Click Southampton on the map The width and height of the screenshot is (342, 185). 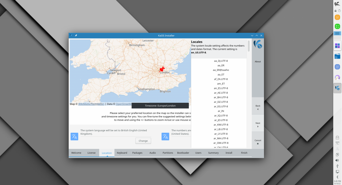146,89
